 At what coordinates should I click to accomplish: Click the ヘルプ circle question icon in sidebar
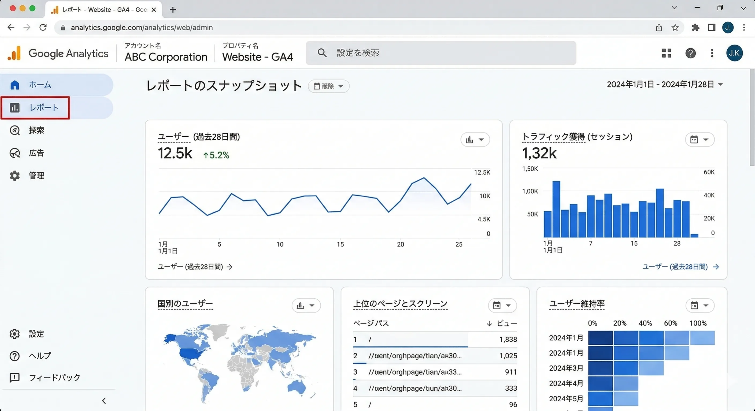coord(15,356)
